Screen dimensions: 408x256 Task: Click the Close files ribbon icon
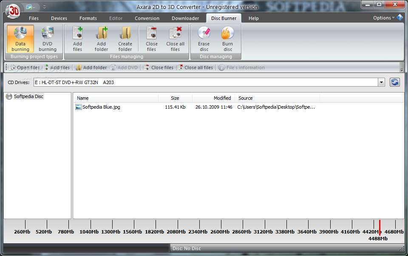[x=151, y=39]
